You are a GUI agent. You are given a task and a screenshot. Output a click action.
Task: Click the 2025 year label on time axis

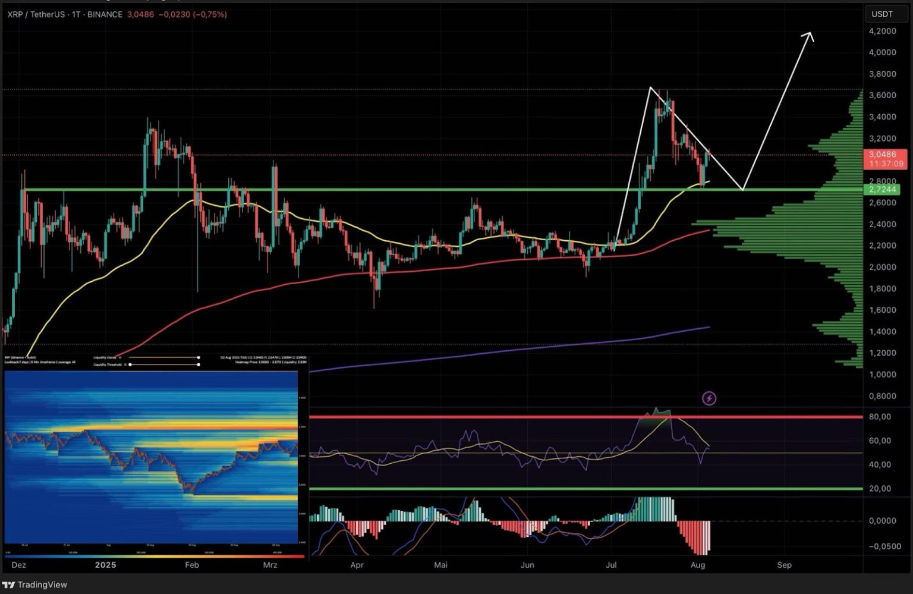105,565
